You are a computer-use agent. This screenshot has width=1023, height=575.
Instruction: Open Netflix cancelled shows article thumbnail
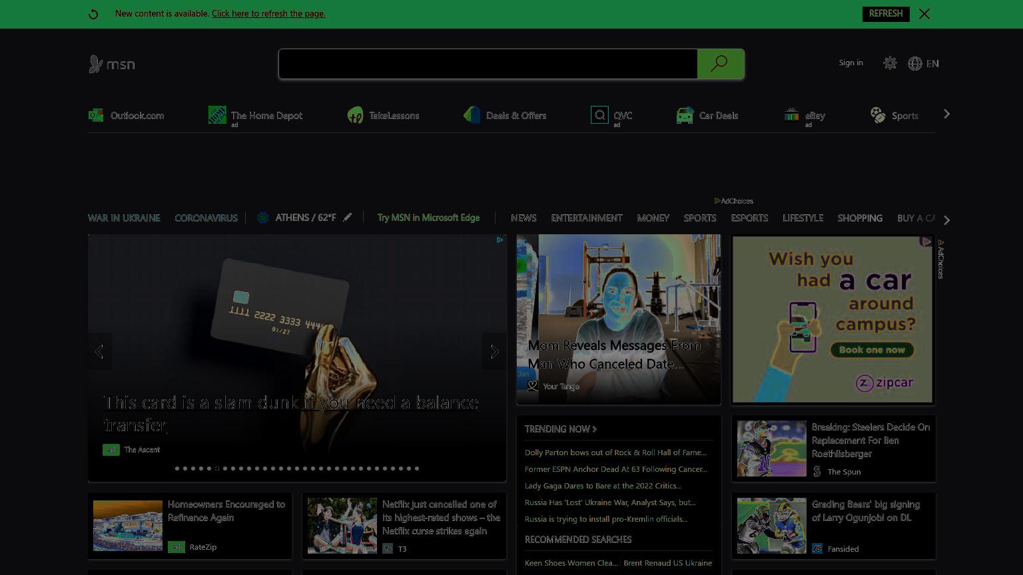pos(342,526)
